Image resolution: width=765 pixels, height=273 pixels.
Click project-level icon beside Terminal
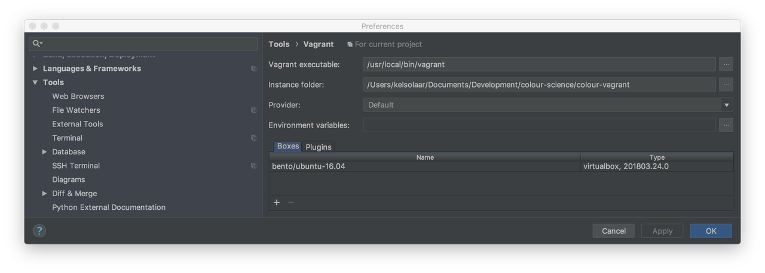[x=254, y=138]
